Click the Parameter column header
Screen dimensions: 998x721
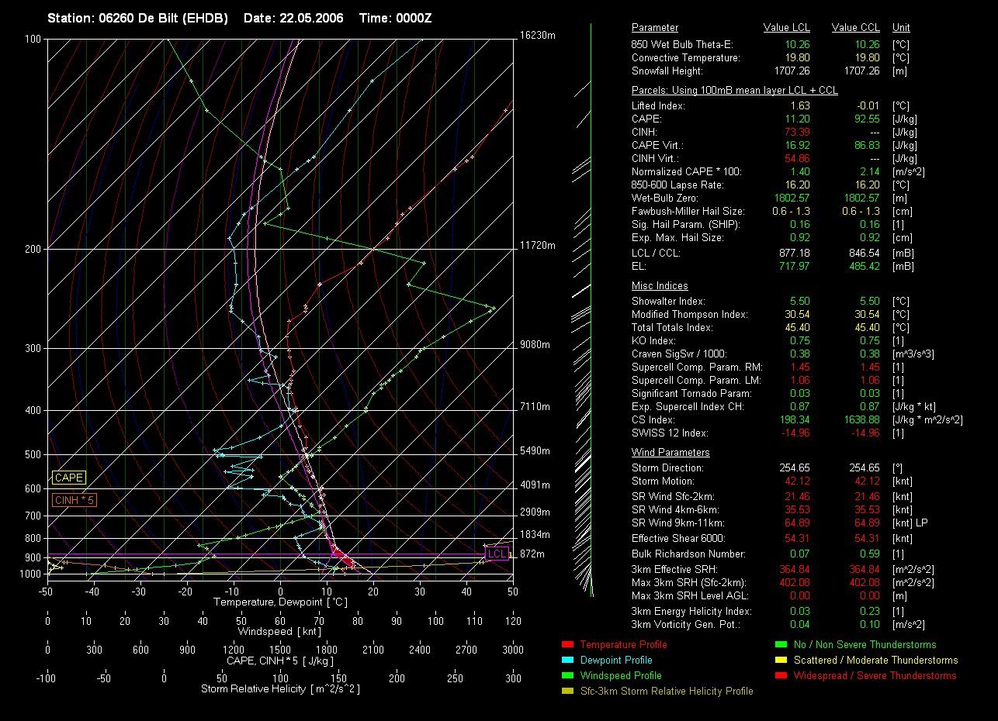[x=654, y=28]
